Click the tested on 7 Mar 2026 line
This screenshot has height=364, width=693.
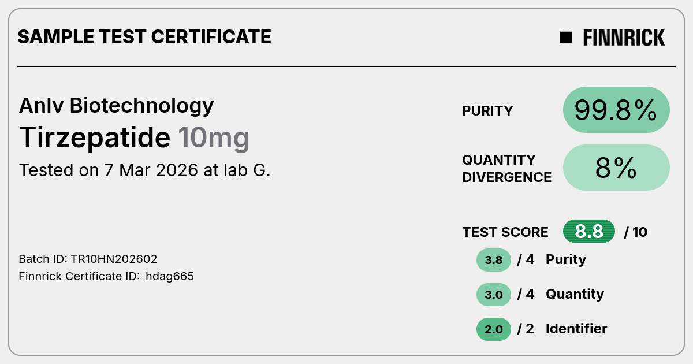[x=145, y=170]
